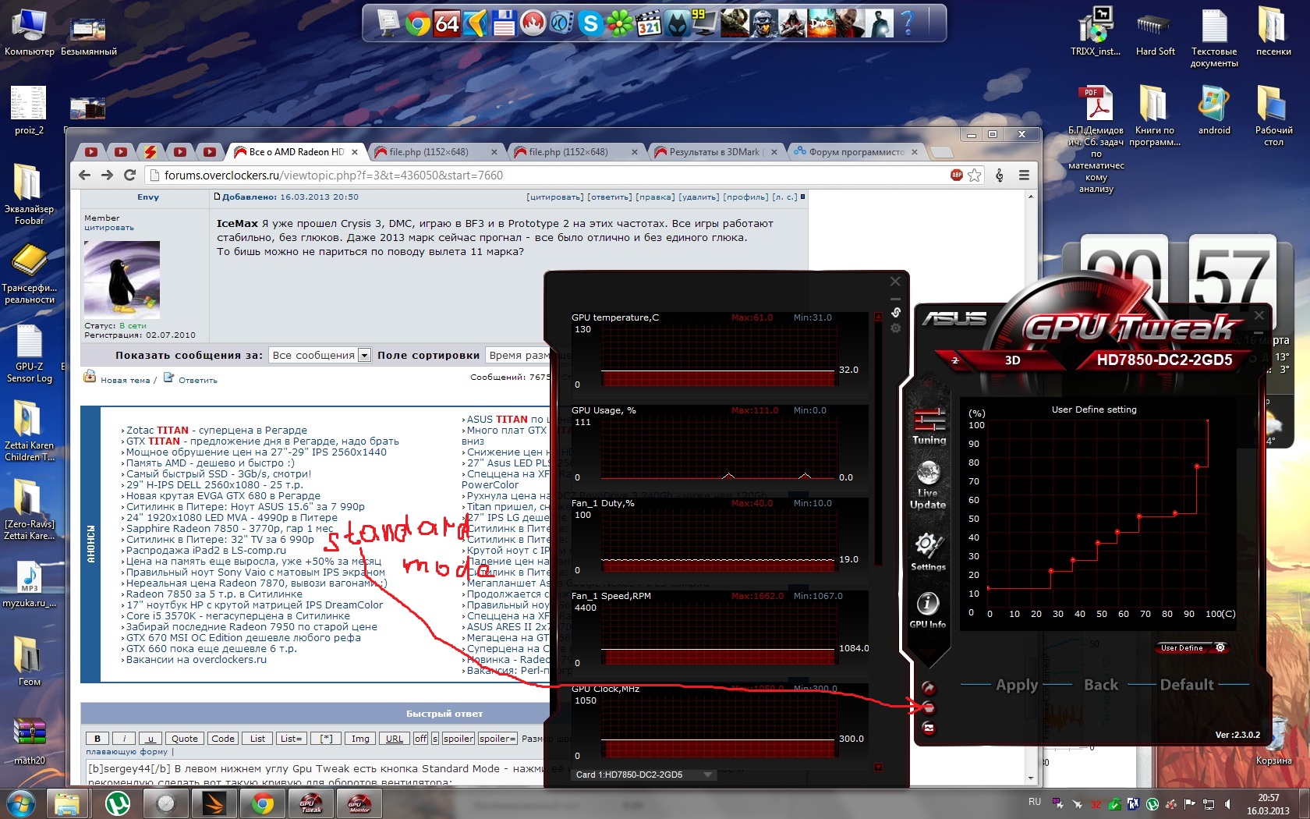Open the Hard Soft desktop folder
This screenshot has height=819, width=1310.
pyautogui.click(x=1155, y=34)
